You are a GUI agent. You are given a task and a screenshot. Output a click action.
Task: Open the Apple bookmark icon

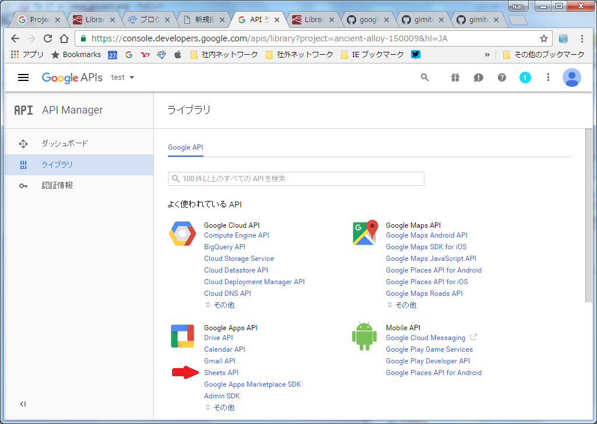(178, 55)
